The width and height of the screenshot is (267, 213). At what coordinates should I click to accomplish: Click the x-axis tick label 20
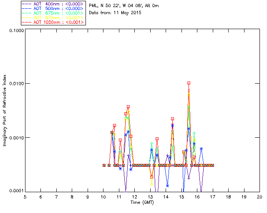[259, 197]
